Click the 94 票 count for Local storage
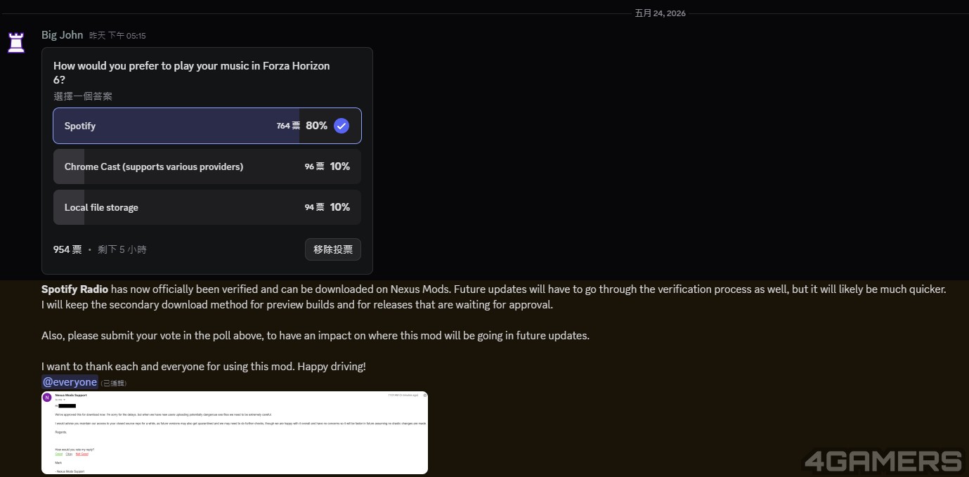Viewport: 969px width, 477px height. 314,207
